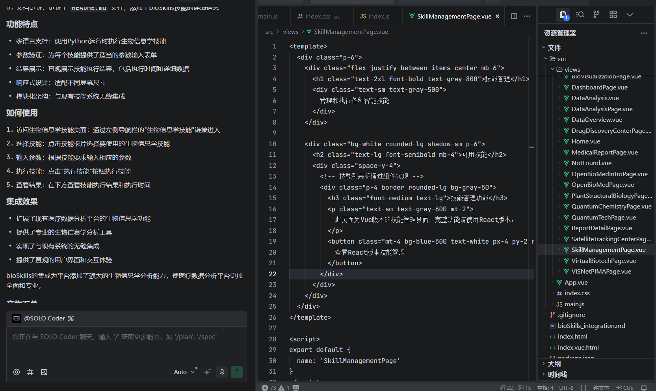Open MedicalReportPage.vue file
The width and height of the screenshot is (656, 391).
(x=604, y=152)
